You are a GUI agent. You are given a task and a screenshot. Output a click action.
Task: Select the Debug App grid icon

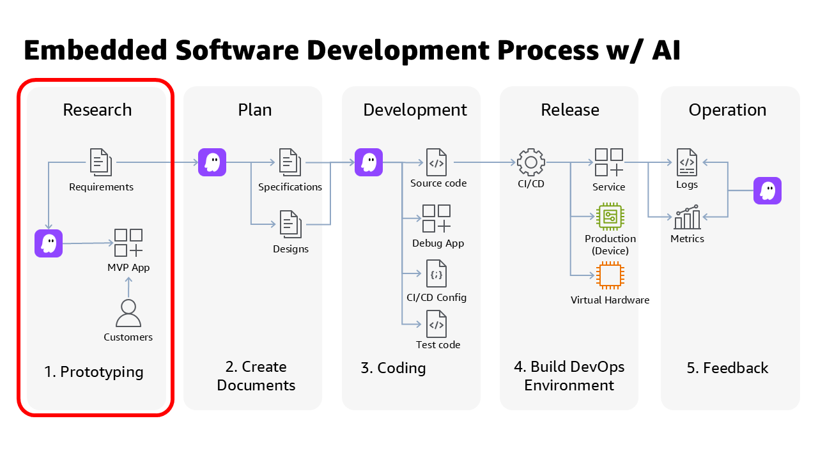coord(436,218)
